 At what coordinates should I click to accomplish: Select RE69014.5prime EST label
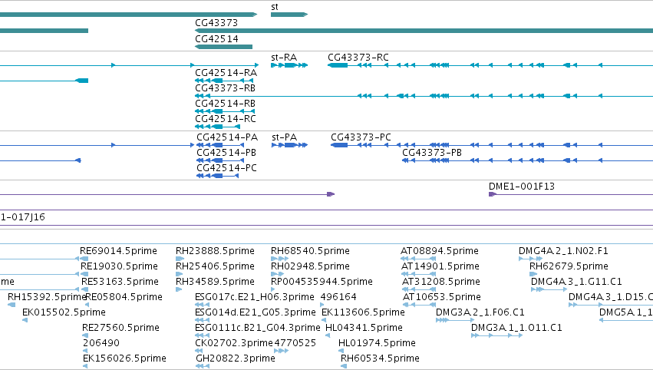point(119,251)
